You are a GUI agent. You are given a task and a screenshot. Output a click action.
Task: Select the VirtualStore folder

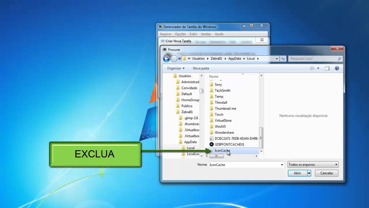pos(223,121)
